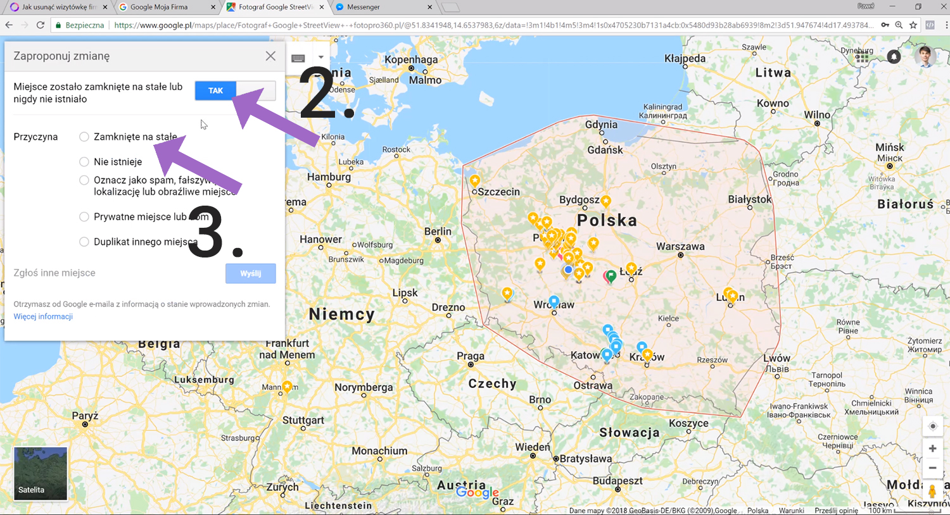Focus the URL address bar

(x=494, y=25)
